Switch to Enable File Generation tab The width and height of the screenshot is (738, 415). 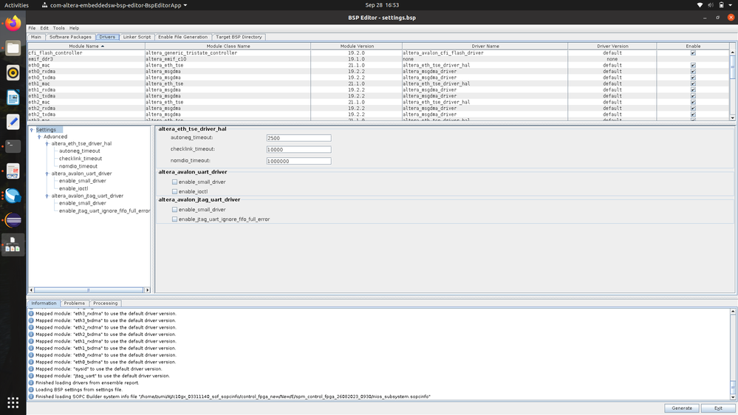point(182,37)
